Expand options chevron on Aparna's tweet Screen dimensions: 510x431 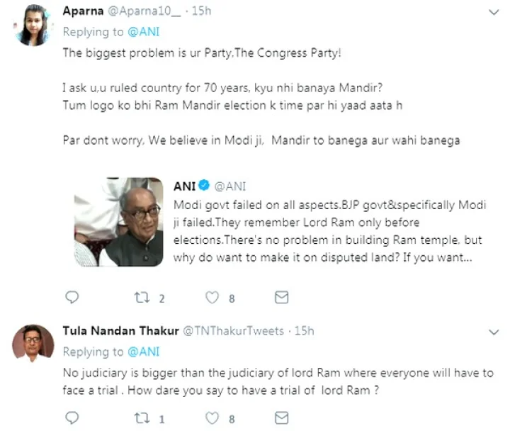pos(494,12)
